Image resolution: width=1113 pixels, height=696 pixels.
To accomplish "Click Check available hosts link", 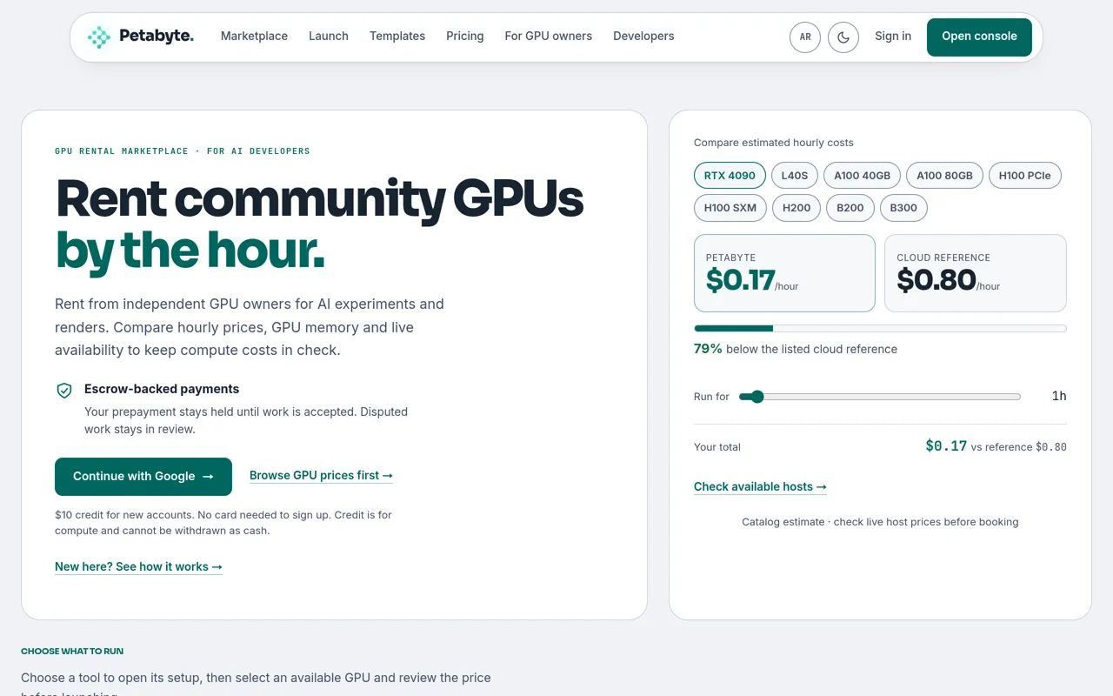I will (x=760, y=487).
